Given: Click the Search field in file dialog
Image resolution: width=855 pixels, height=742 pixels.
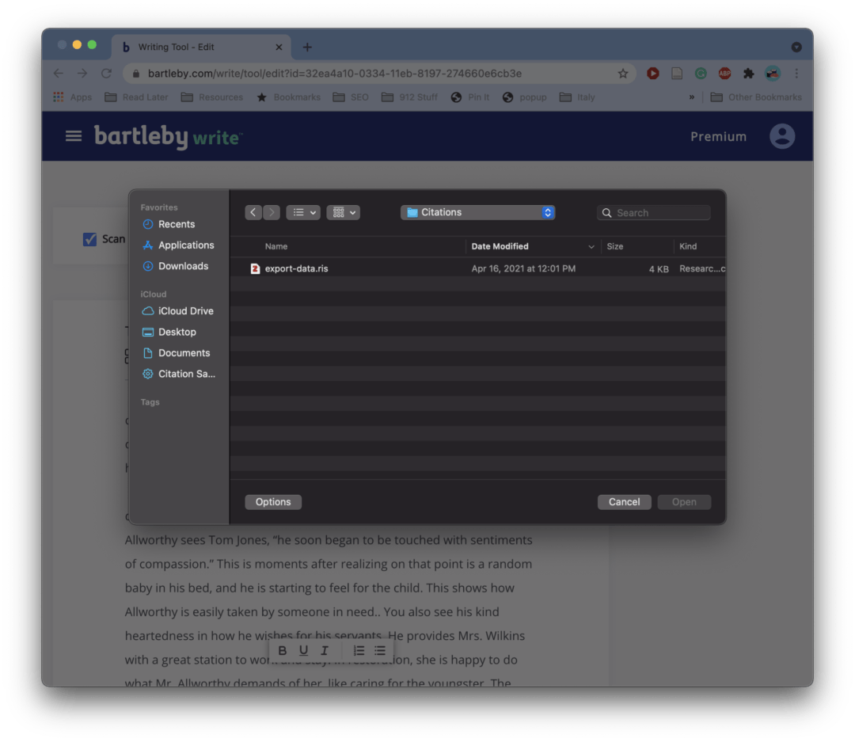Looking at the screenshot, I should [x=654, y=213].
